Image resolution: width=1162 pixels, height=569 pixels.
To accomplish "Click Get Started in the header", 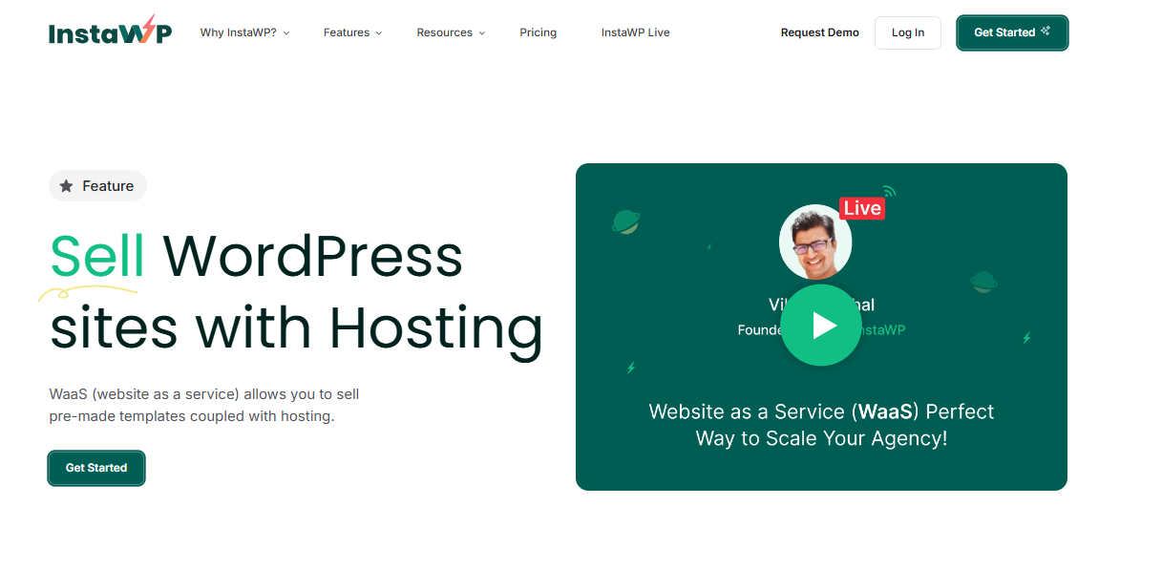I will pyautogui.click(x=1012, y=32).
